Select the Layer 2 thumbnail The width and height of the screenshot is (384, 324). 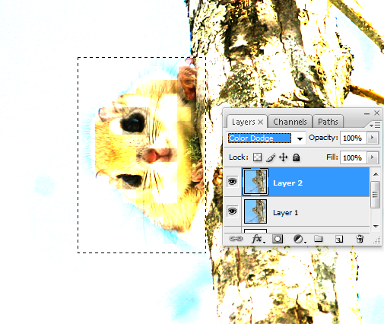(x=255, y=182)
